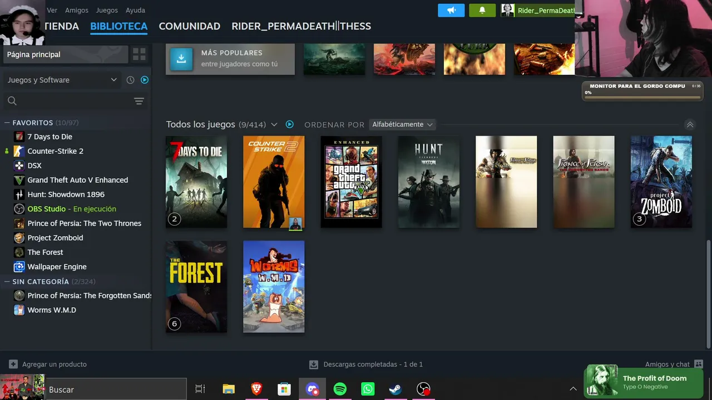Switch to OBS Studio in the taskbar
Image resolution: width=712 pixels, height=400 pixels.
coord(423,389)
